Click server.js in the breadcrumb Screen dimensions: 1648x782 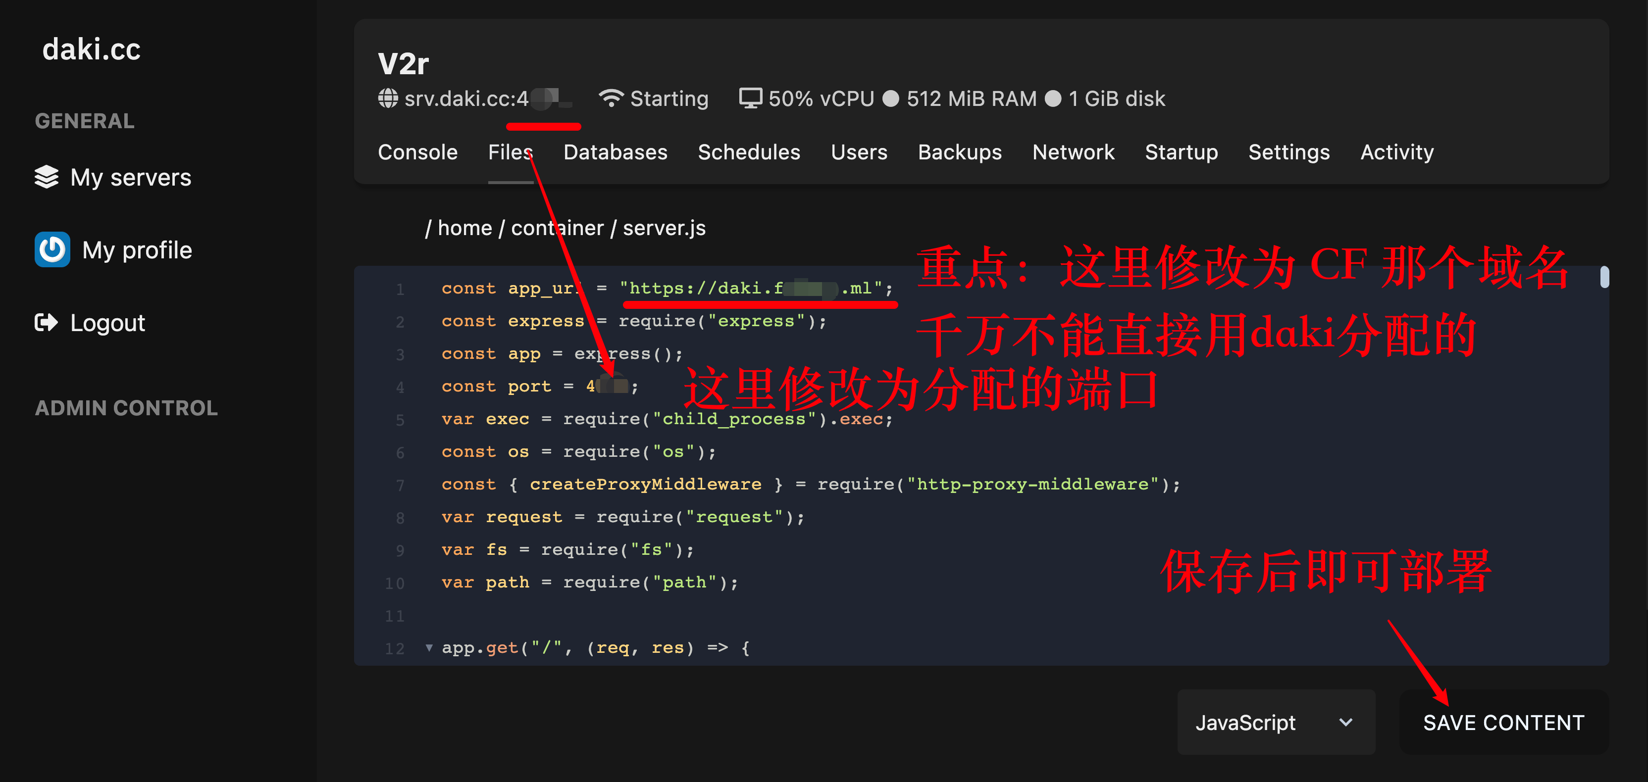click(x=664, y=228)
